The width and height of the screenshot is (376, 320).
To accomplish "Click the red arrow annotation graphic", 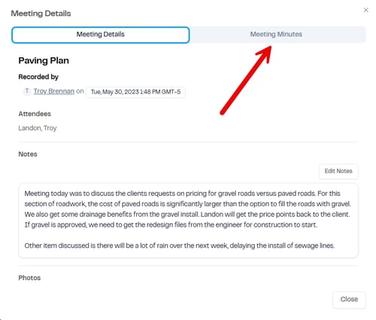I will click(x=246, y=81).
